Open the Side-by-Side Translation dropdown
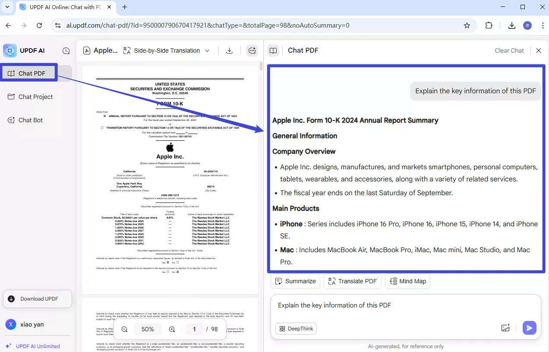549x352 pixels. [x=166, y=51]
